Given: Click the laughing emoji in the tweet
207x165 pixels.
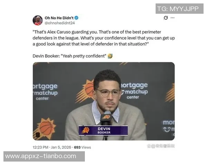Looking at the screenshot, I should pos(110,56).
